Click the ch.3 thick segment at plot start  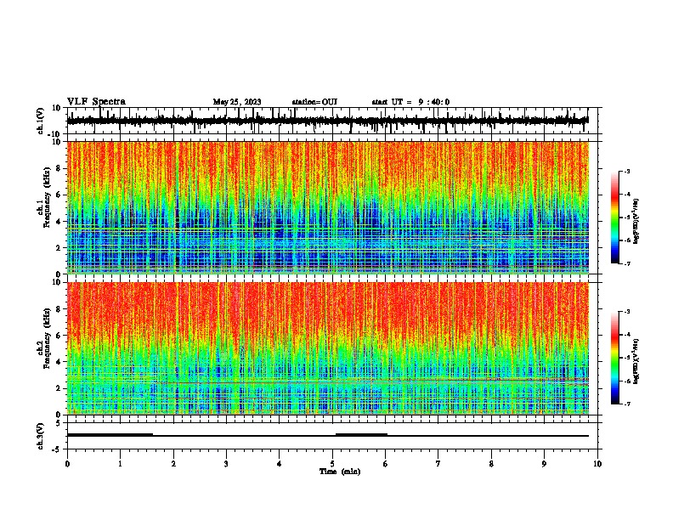(110, 435)
